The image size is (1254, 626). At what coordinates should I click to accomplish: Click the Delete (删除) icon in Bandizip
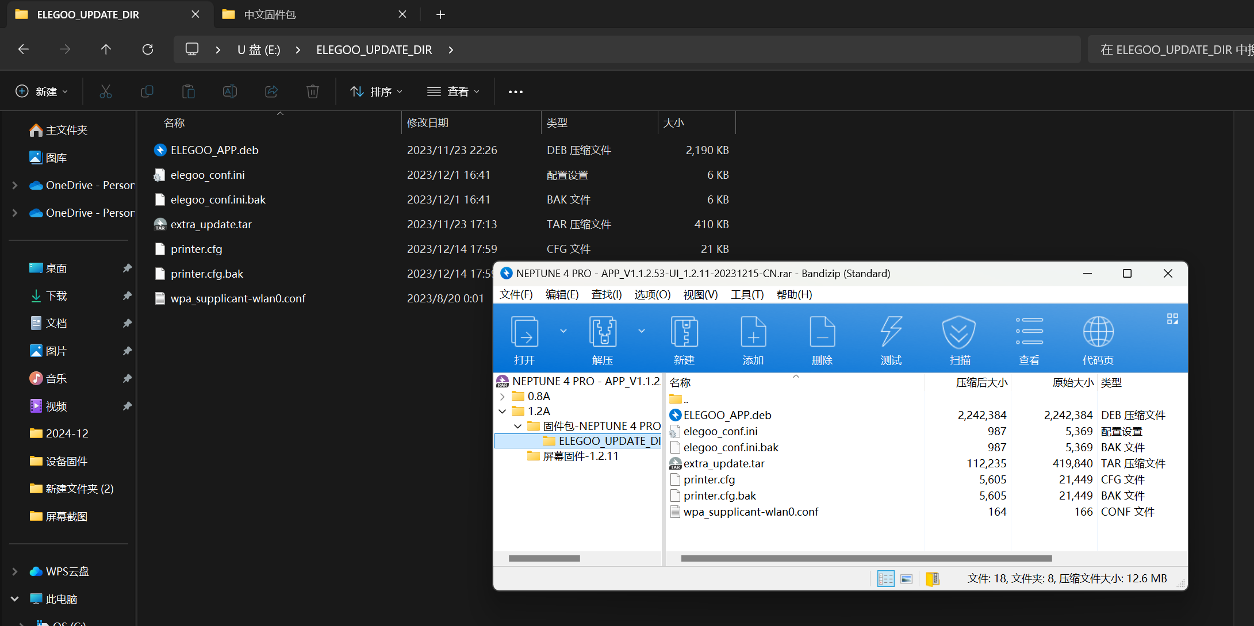(x=822, y=332)
